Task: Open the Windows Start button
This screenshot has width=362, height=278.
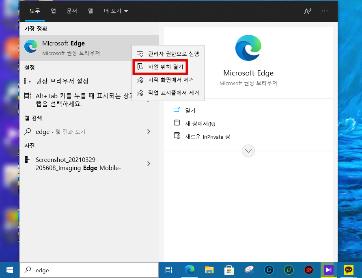Action: [10, 270]
